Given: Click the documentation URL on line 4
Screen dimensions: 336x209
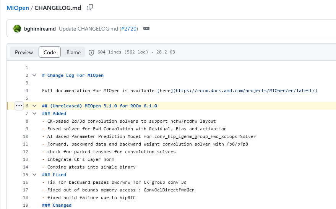Looking at the screenshot, I should pos(245,91).
